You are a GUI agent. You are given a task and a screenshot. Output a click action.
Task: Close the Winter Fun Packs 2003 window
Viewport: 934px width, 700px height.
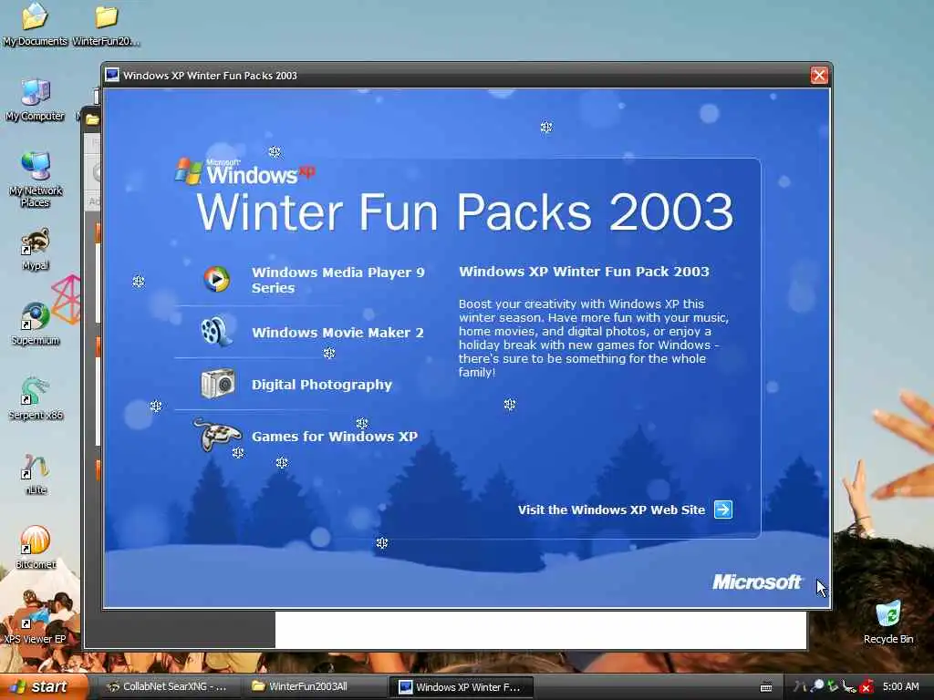point(819,75)
